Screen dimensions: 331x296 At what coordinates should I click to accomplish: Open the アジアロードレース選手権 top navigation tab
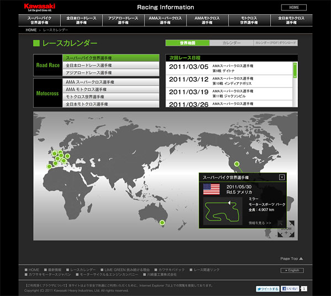[123, 20]
